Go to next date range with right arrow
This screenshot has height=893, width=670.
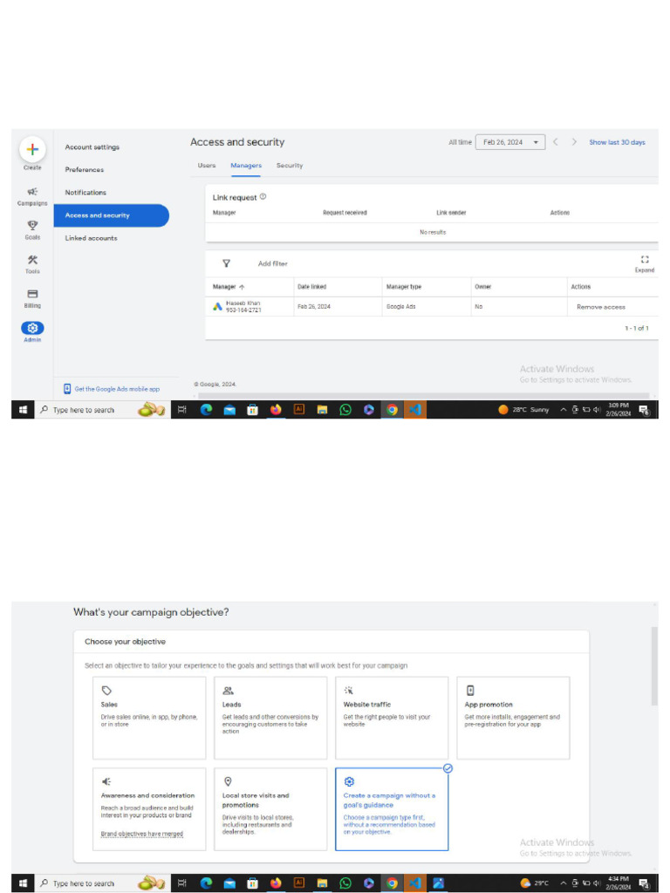[x=574, y=142]
